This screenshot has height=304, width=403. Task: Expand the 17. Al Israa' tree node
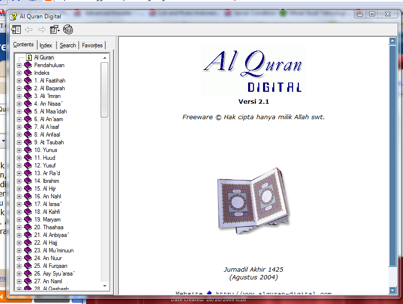point(19,204)
